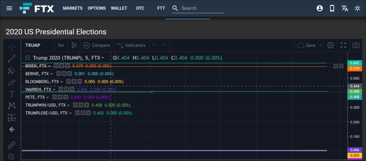Open the chart camera snapshot tool
The image size is (366, 161).
tap(356, 45)
